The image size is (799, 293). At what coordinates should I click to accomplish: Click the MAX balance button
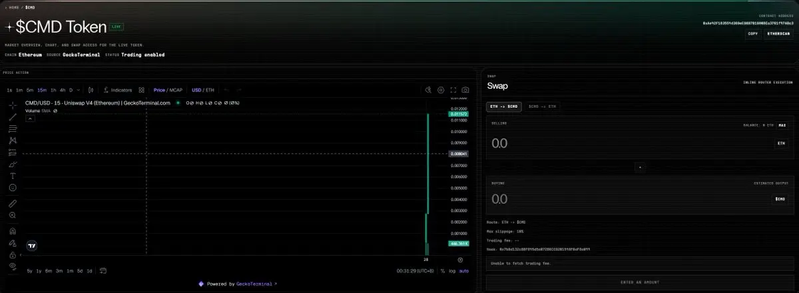click(x=782, y=125)
